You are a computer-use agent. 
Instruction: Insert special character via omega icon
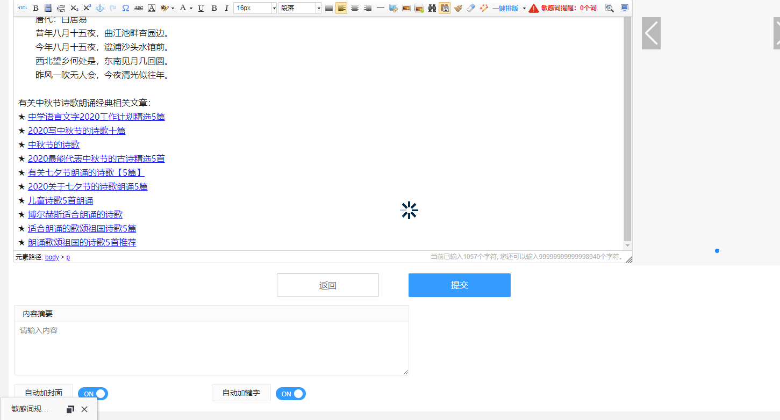(x=126, y=8)
